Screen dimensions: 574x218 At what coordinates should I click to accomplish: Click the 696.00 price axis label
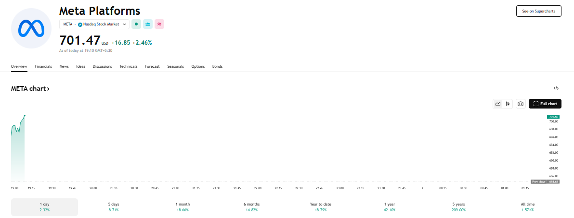click(553, 137)
